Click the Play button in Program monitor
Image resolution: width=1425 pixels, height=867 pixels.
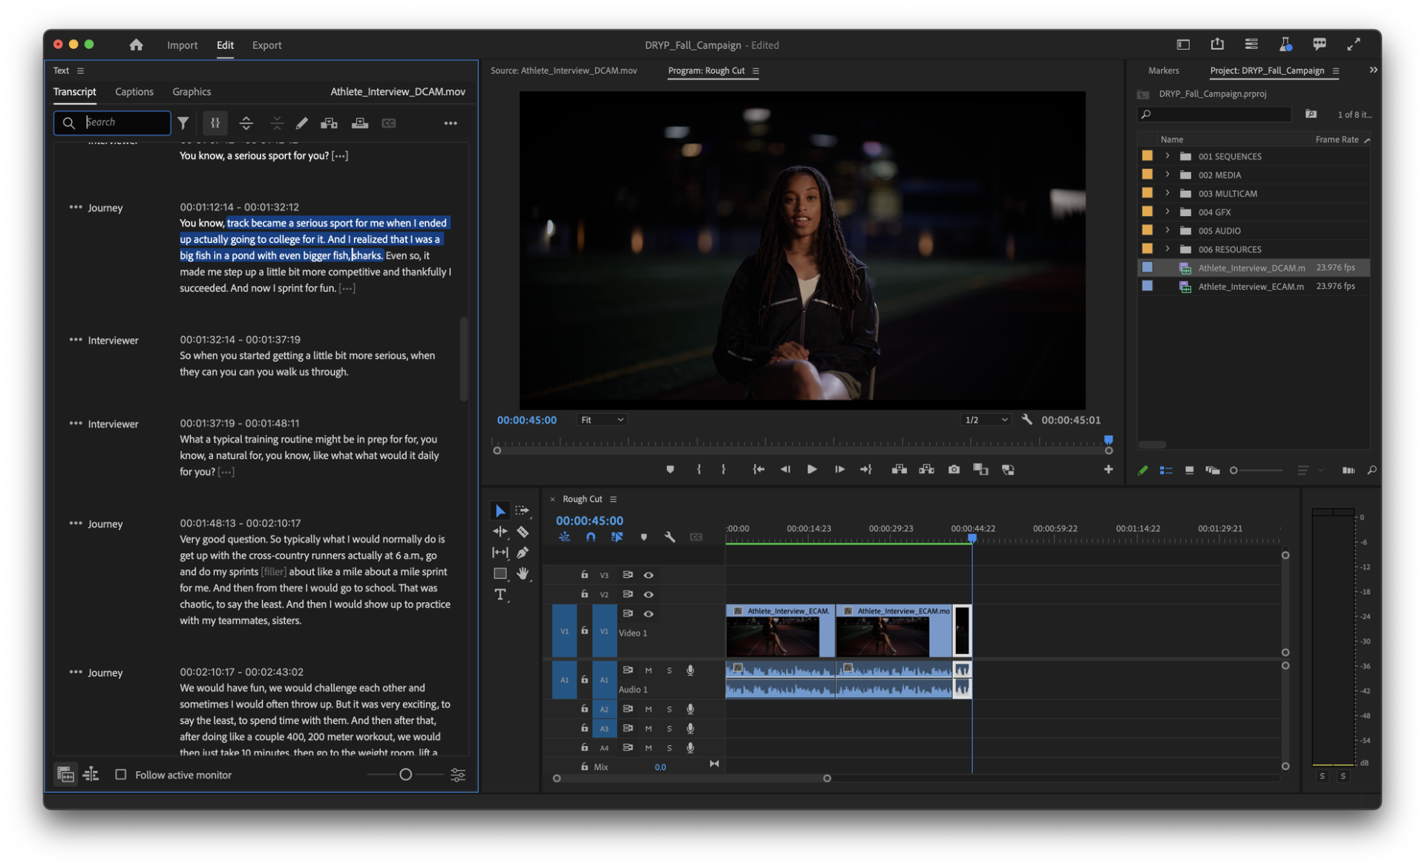click(x=811, y=469)
